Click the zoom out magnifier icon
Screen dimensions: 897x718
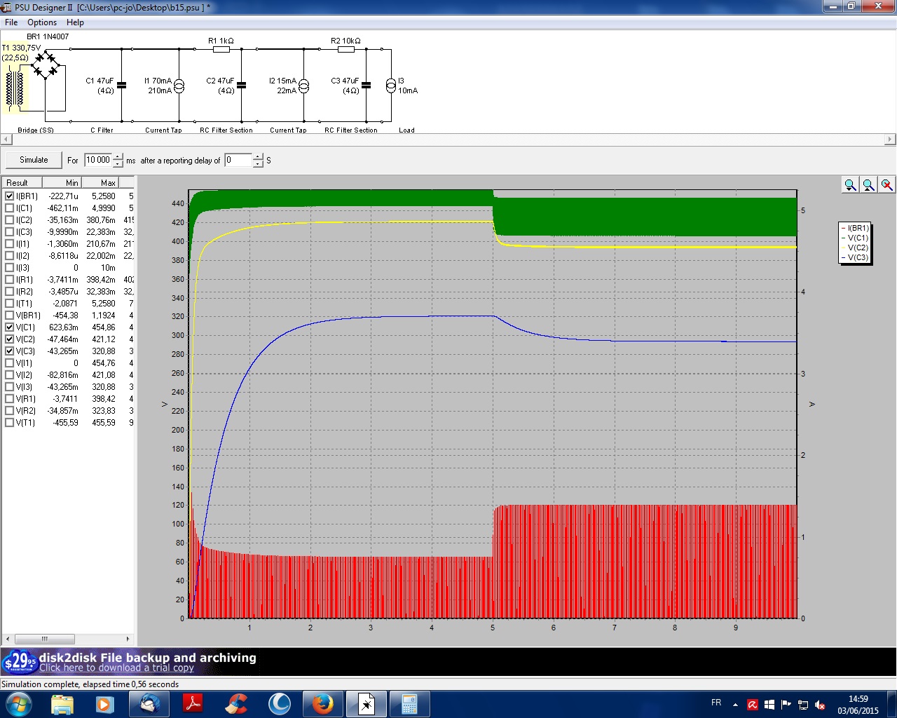click(868, 184)
